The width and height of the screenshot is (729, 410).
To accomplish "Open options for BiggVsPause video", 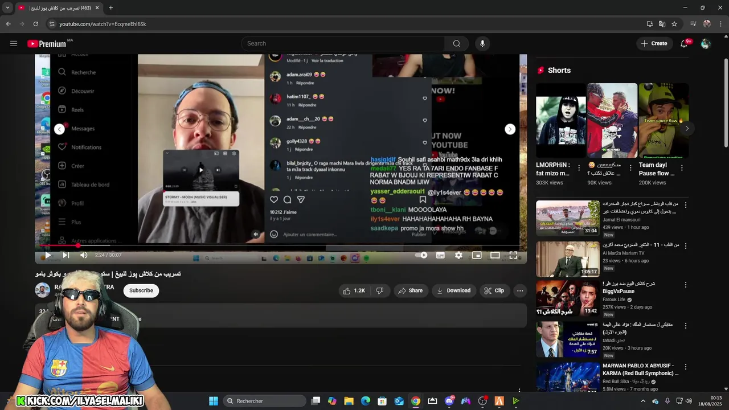I will 685,285.
